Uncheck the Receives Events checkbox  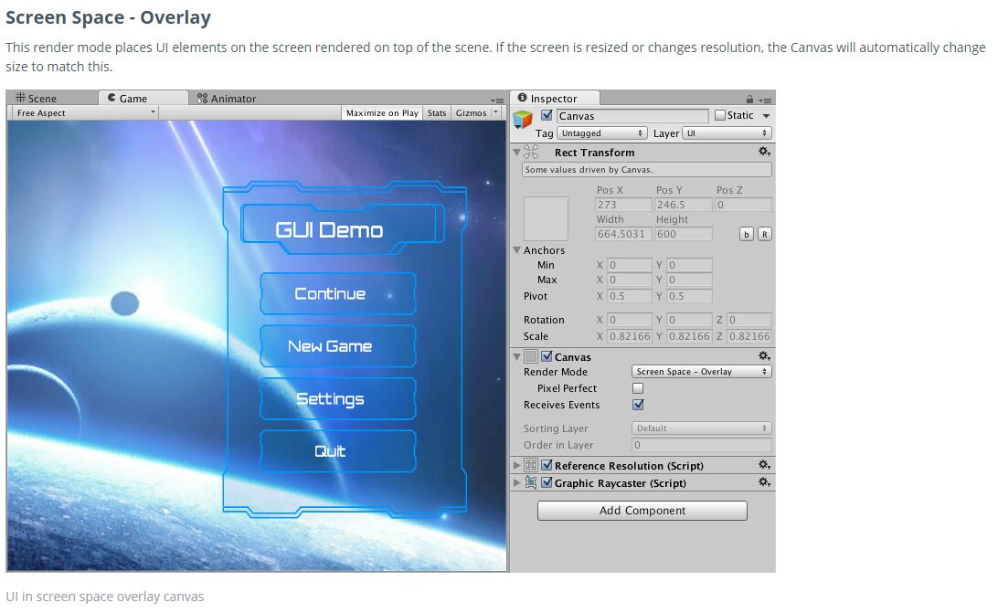(x=638, y=405)
